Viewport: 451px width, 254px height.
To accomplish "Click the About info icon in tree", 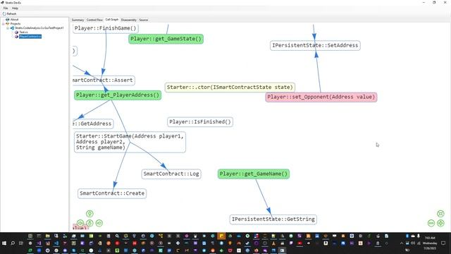I will click(x=8, y=19).
